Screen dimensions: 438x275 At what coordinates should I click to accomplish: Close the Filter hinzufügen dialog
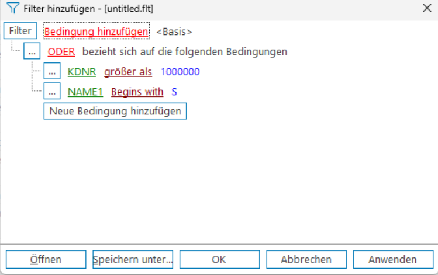[x=426, y=9]
